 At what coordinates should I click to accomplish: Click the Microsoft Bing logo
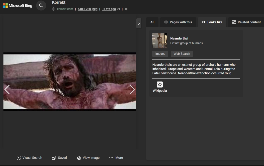[x=18, y=5]
